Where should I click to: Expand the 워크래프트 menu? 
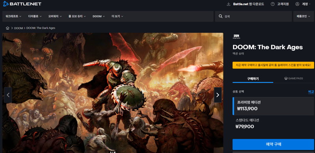click(x=13, y=16)
